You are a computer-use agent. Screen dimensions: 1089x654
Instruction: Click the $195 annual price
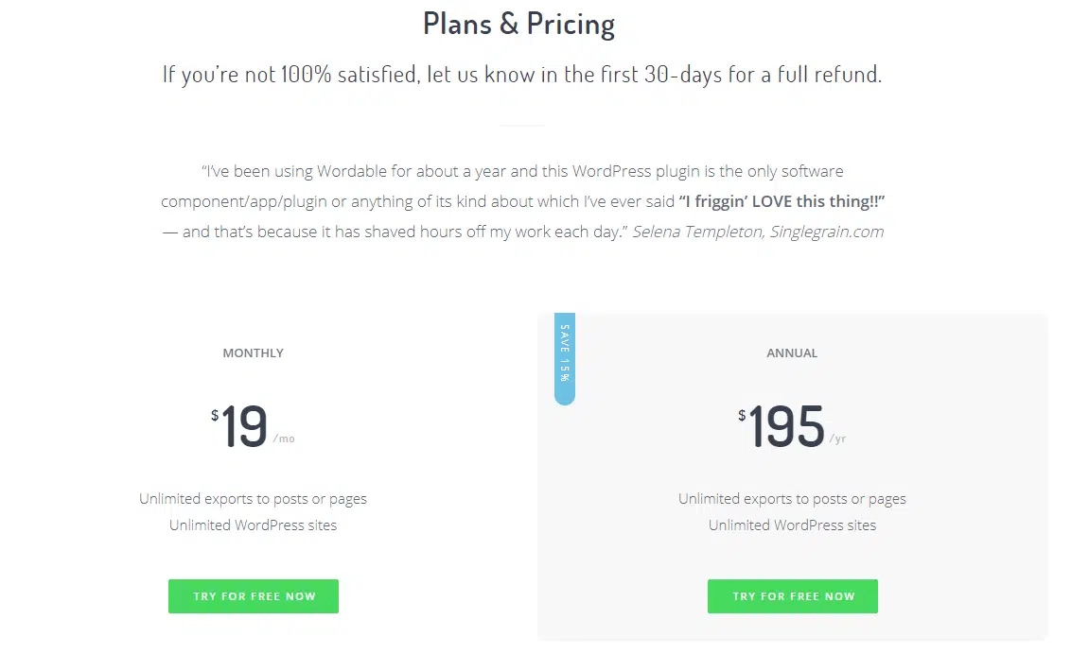(786, 427)
